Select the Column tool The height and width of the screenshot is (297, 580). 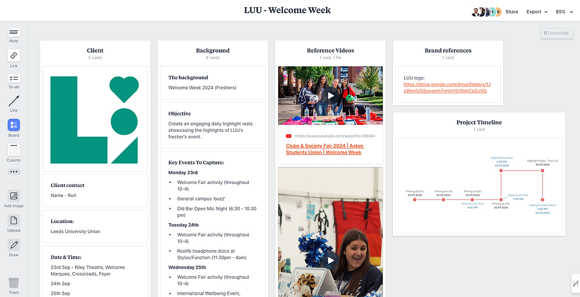(14, 153)
